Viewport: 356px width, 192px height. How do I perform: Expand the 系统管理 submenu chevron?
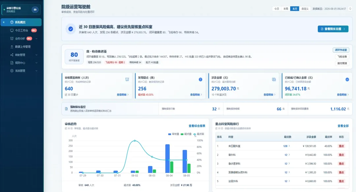(36, 71)
